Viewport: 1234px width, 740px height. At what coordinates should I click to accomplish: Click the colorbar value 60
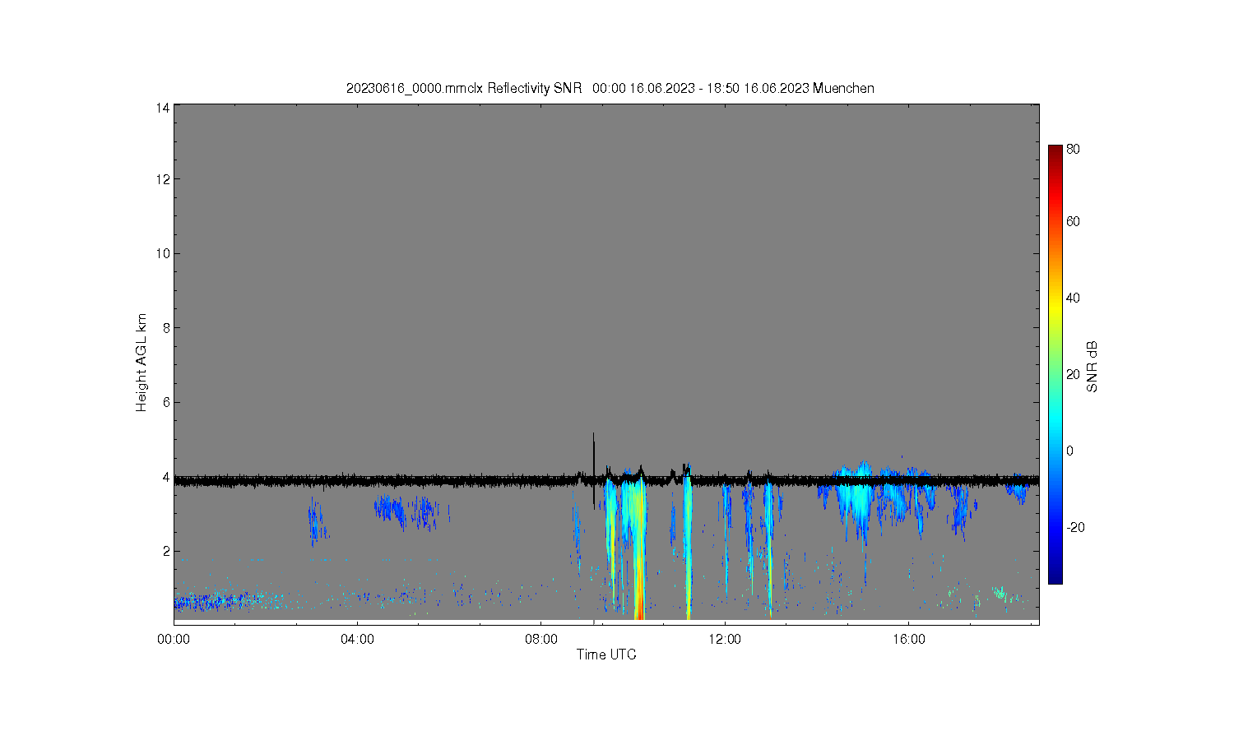(1073, 221)
